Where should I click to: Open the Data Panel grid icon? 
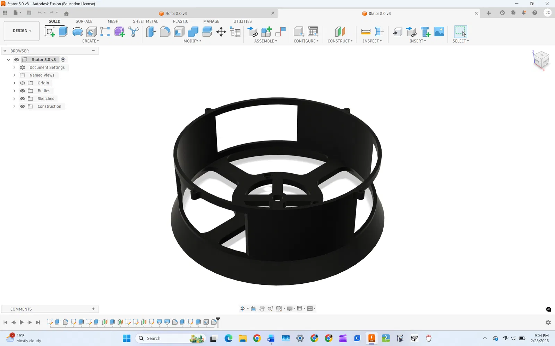coord(5,13)
